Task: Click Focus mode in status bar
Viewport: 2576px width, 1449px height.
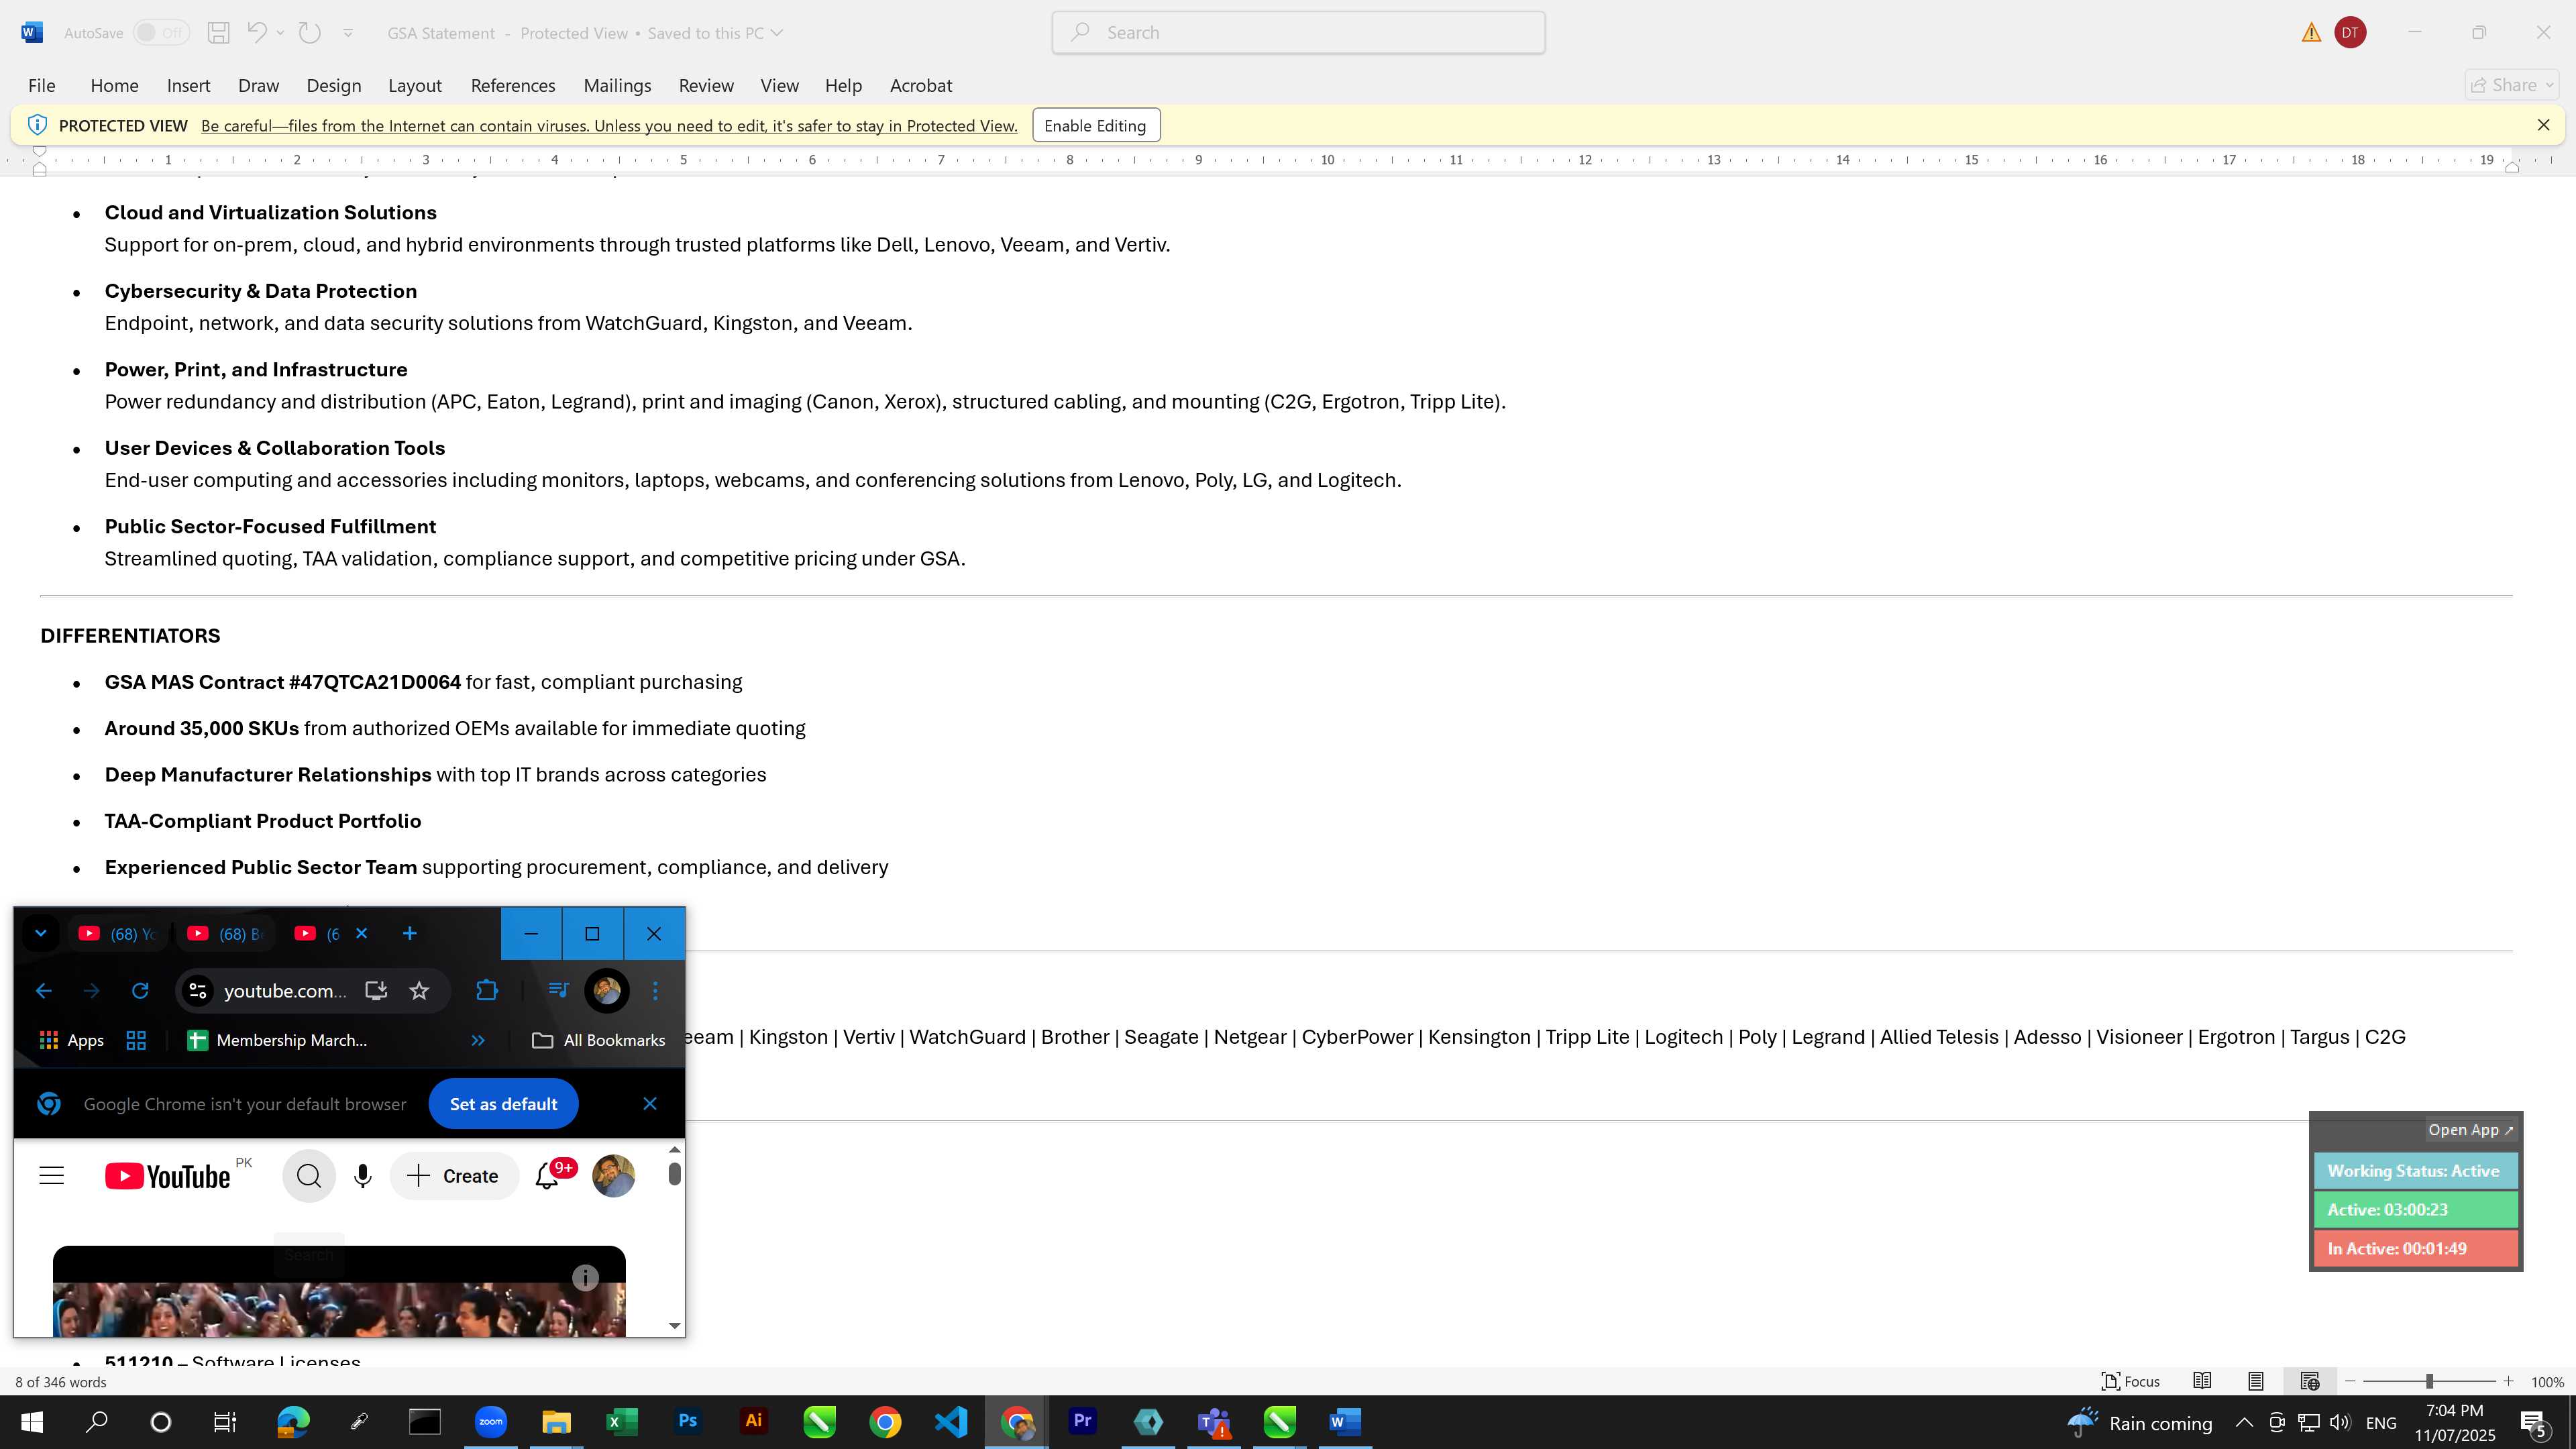Action: [2131, 1382]
